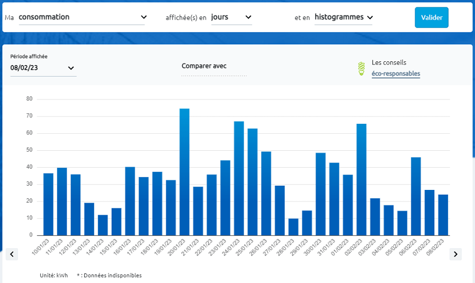The image size is (475, 283).
Task: Click the bar for 07/02/23
Action: pos(429,213)
